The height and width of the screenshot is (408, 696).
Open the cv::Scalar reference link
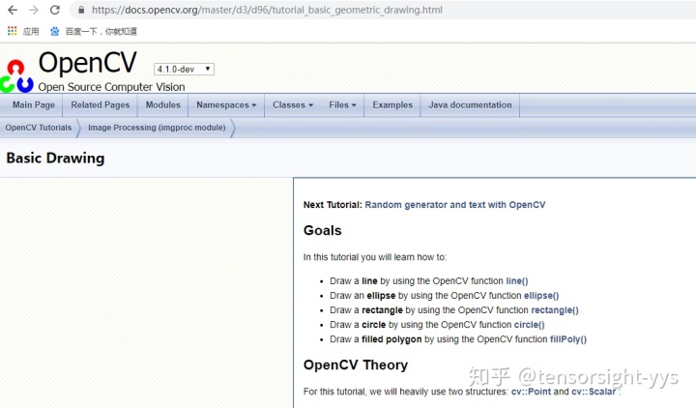(x=594, y=392)
